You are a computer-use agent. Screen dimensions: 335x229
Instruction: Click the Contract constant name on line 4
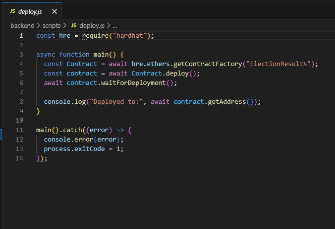tap(82, 64)
